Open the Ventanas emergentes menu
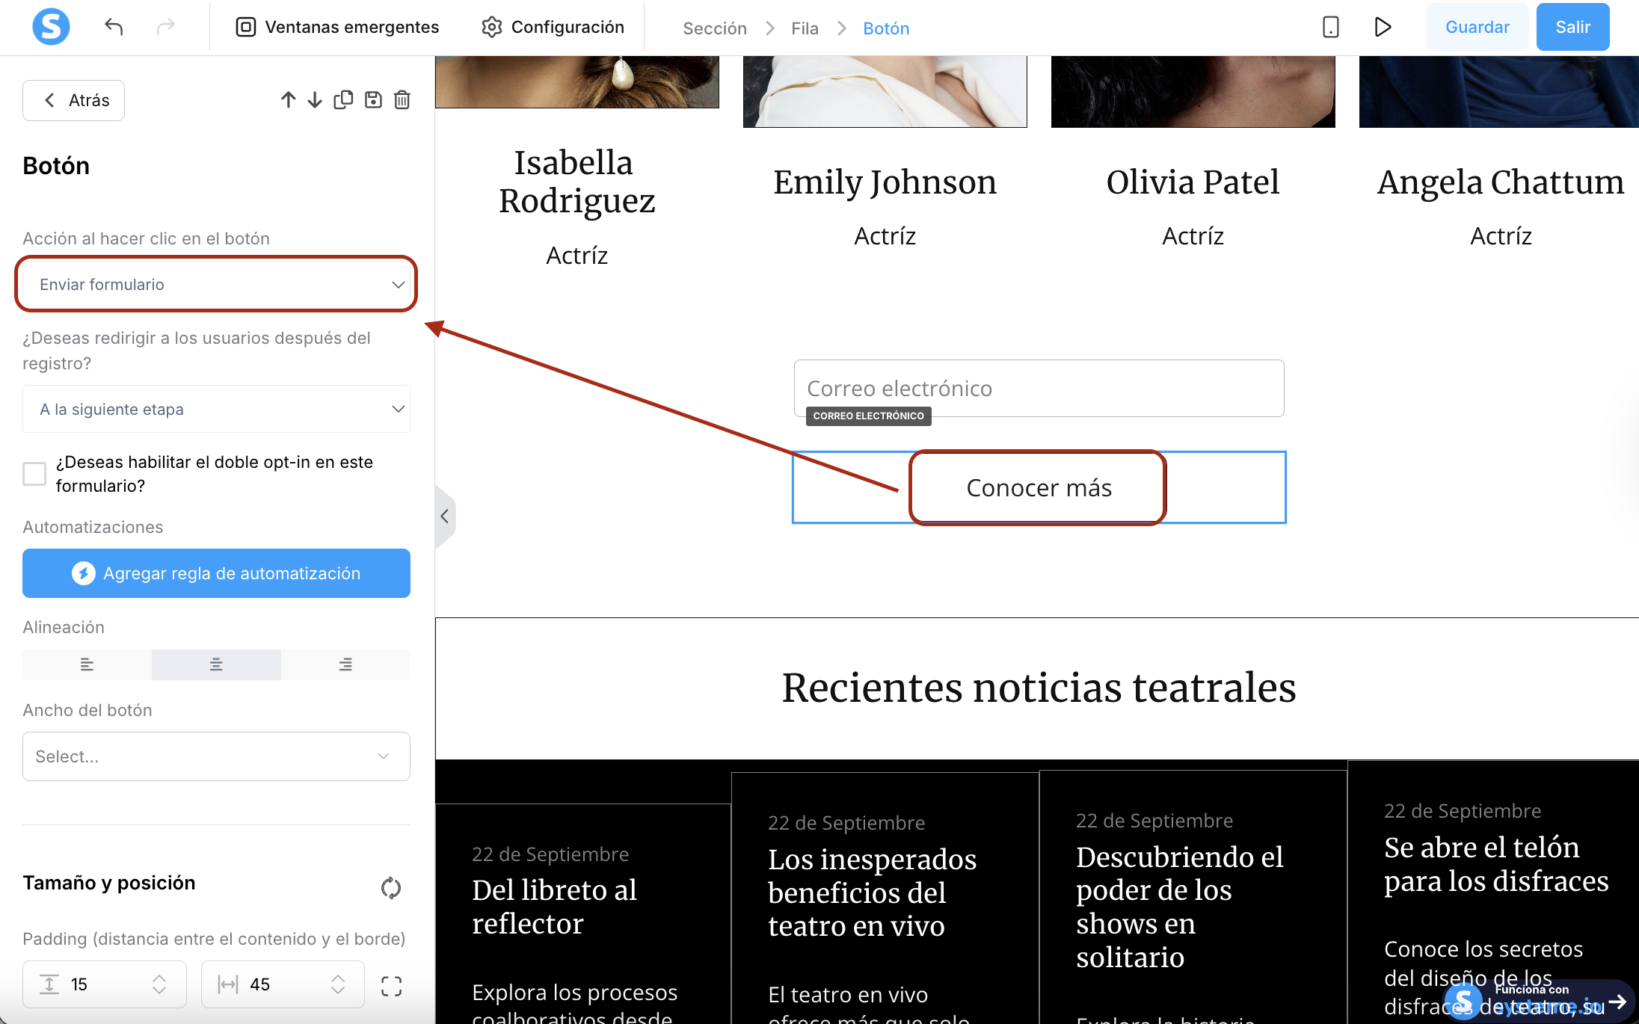This screenshot has width=1639, height=1024. 338,28
